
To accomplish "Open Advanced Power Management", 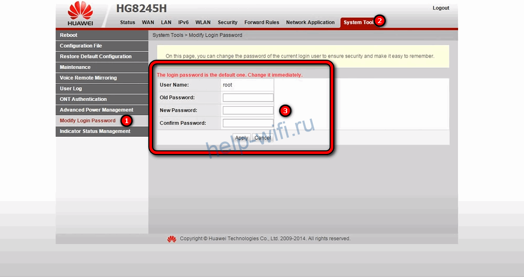I will (102, 110).
